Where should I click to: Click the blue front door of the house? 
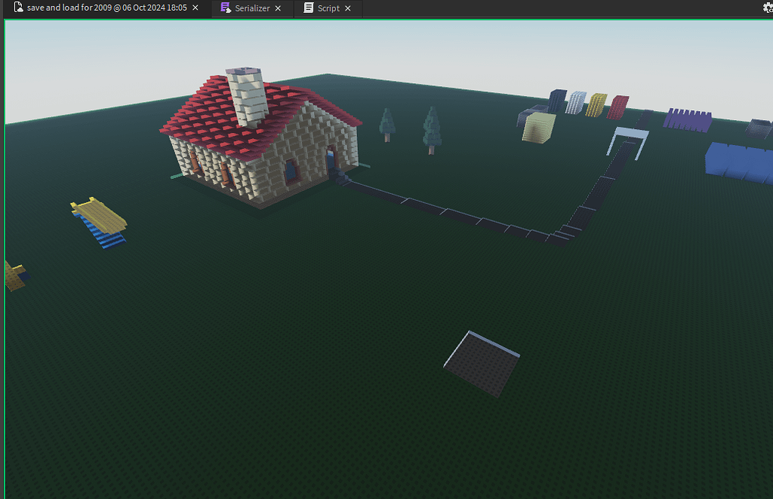click(x=331, y=161)
